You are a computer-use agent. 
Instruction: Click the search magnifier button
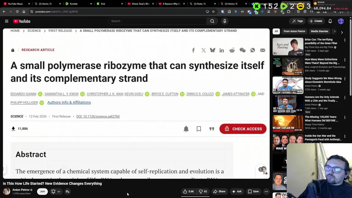[x=212, y=21]
